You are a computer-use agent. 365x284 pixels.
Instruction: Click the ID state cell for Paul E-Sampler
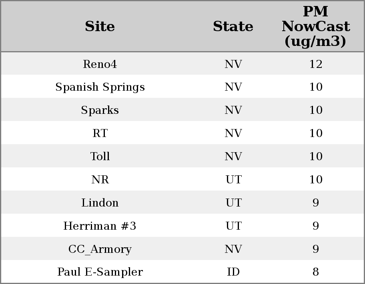coord(233,272)
